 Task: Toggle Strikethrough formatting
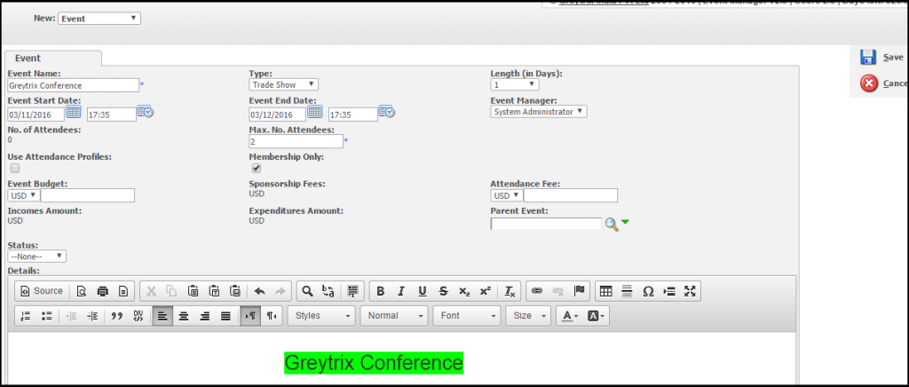tap(443, 291)
